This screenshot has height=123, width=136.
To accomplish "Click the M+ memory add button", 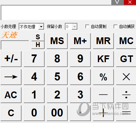I will pyautogui.click(x=80, y=41).
